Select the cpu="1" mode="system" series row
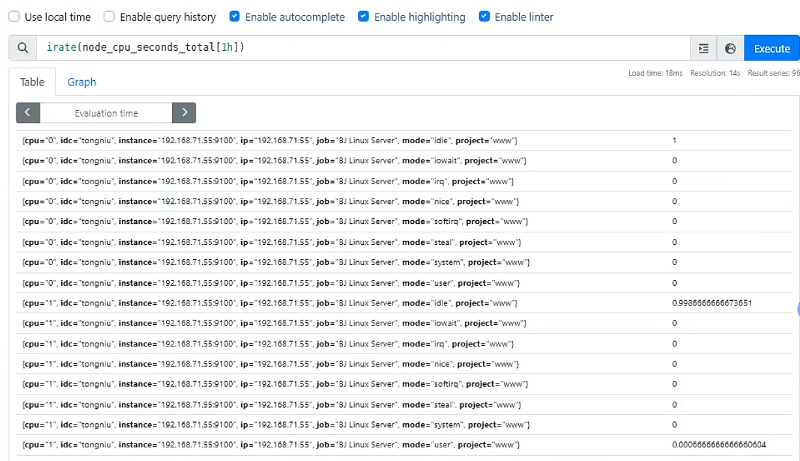 404,425
